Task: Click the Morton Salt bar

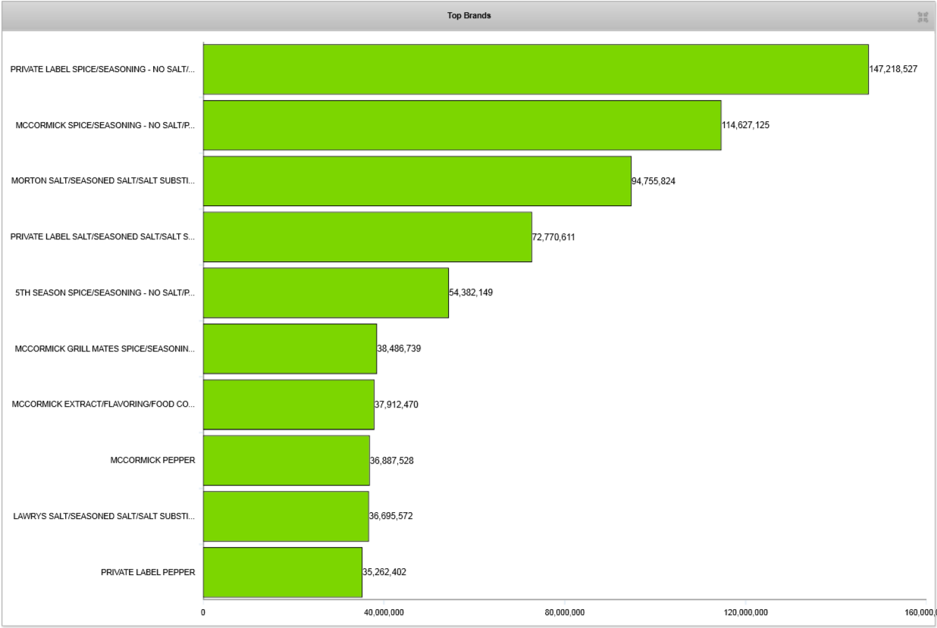Action: click(x=417, y=181)
